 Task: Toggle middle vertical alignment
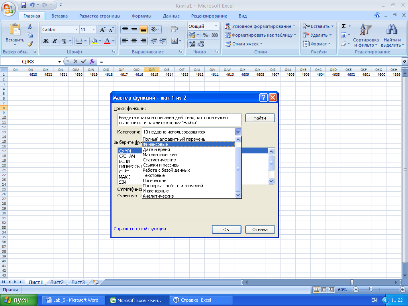point(134,29)
